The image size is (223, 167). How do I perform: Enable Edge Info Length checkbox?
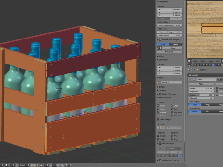click(x=158, y=136)
